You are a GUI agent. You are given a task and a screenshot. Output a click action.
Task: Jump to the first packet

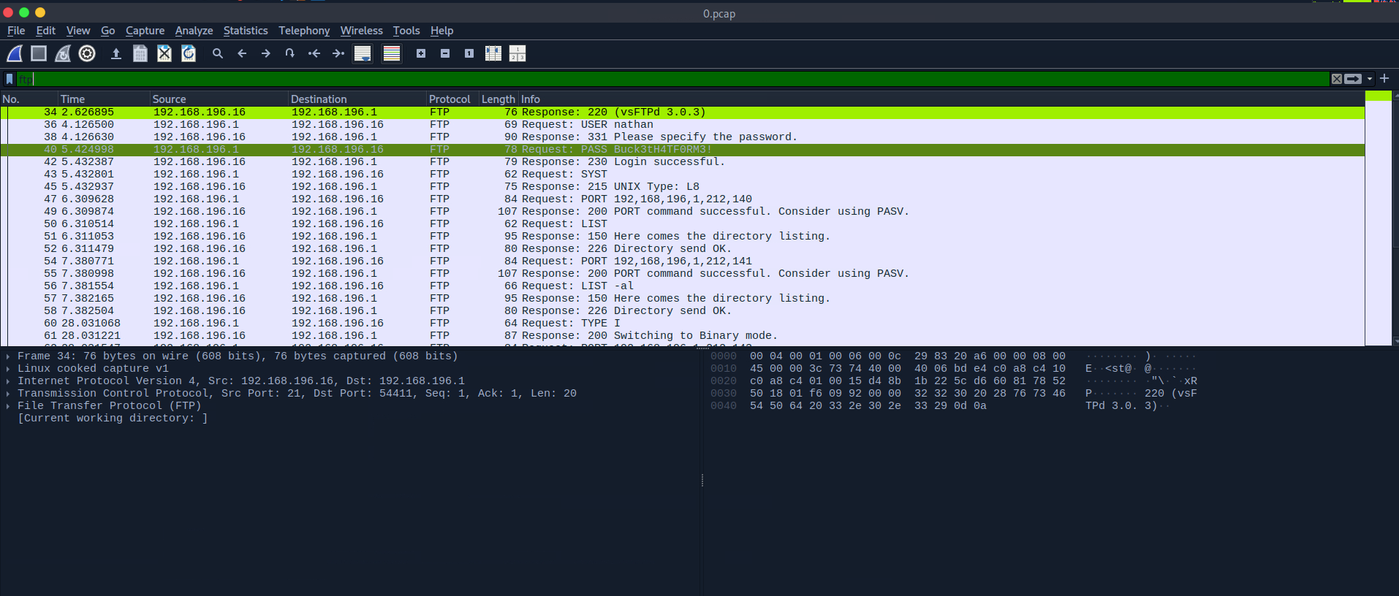[x=314, y=53]
